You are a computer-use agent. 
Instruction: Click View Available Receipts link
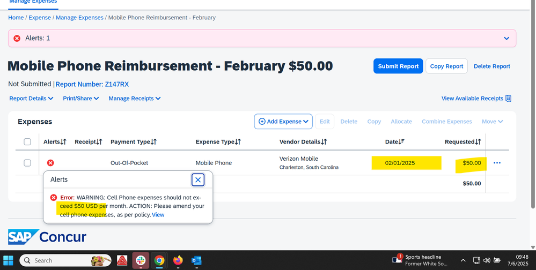(472, 99)
